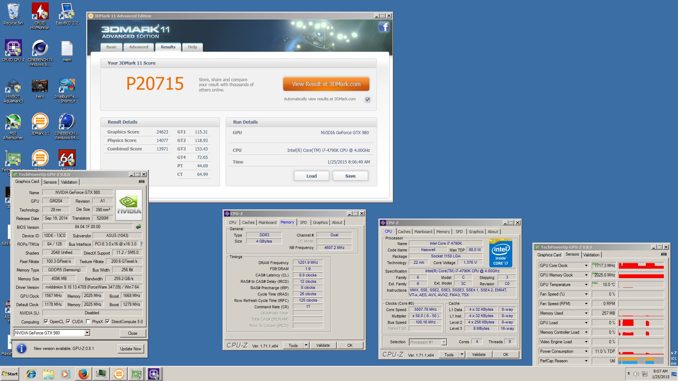Screen dimensions: 678x381
Task: Open the Tools dropdown arrow in the CPU-Z CPU window
Action: click(x=462, y=355)
